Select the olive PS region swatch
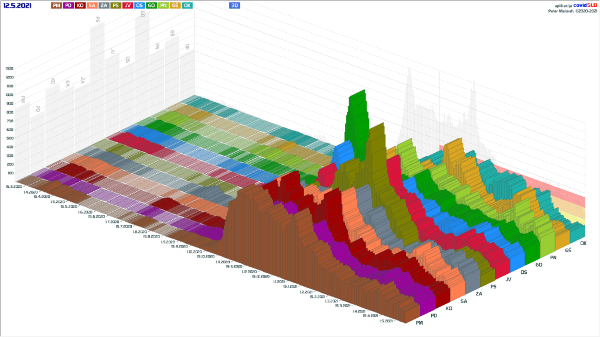This screenshot has height=337, width=600. (x=115, y=5)
